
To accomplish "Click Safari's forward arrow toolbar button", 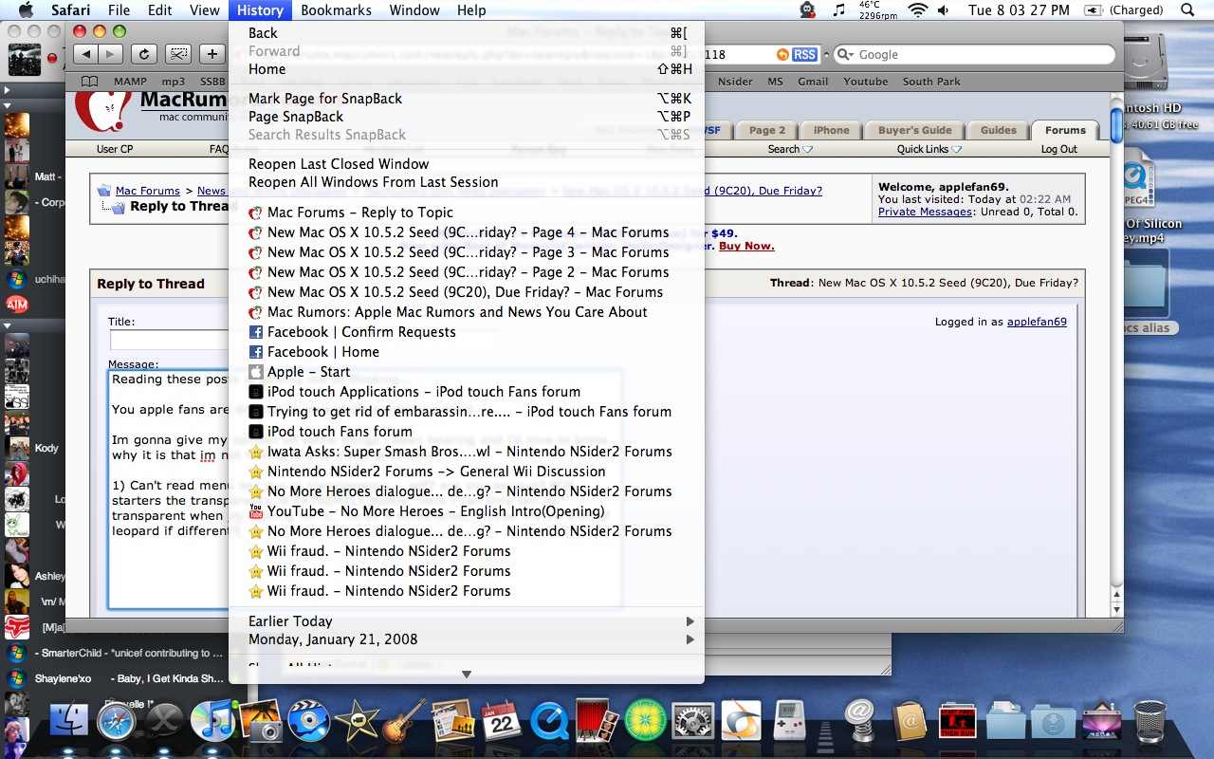I will pyautogui.click(x=111, y=54).
